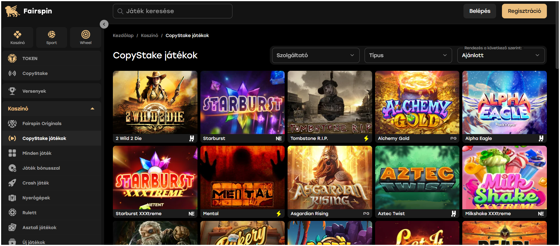Click the Hacksaw provider icon on Alpha Eagle
Image resolution: width=560 pixels, height=246 pixels.
click(541, 138)
